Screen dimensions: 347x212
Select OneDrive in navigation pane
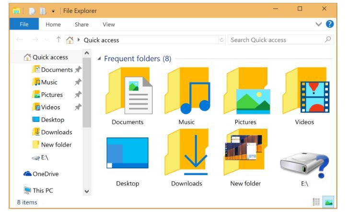tap(41, 174)
